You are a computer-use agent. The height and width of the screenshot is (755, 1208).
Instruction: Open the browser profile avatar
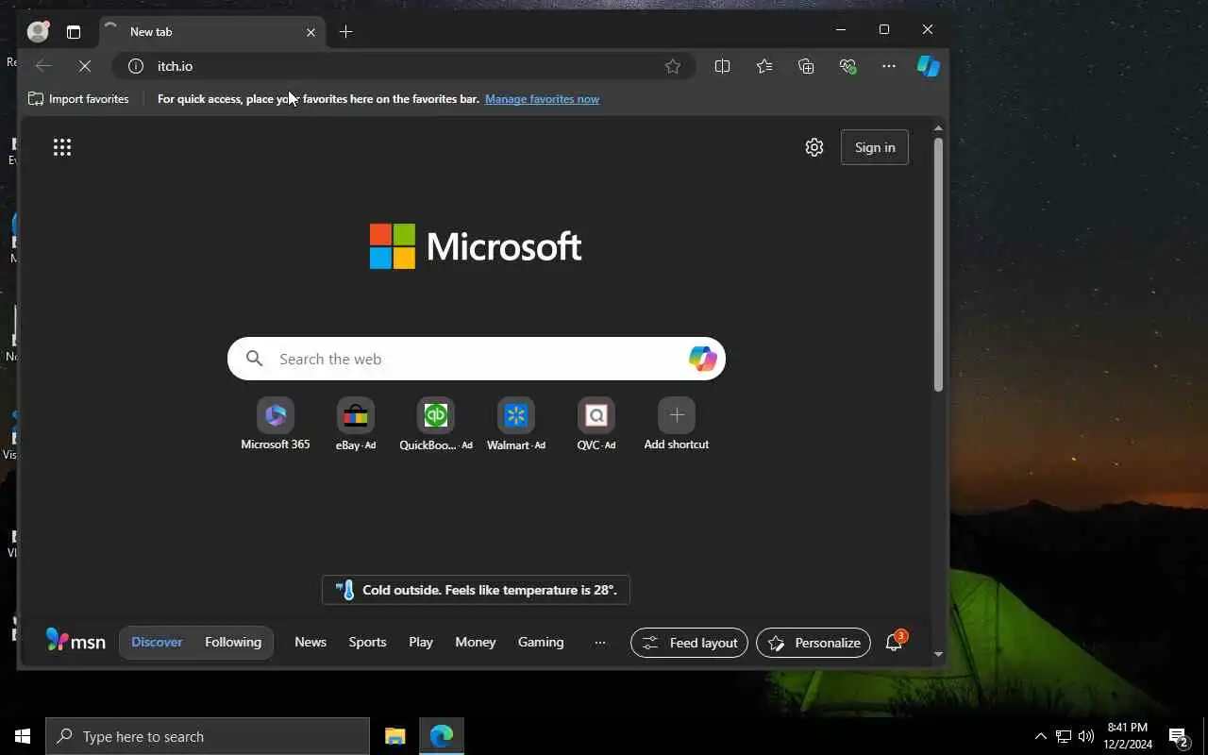[x=38, y=31]
